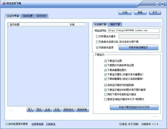Screen dimensions: 167x129
Task: Click the 关于 about button
Action: click(155, 13)
